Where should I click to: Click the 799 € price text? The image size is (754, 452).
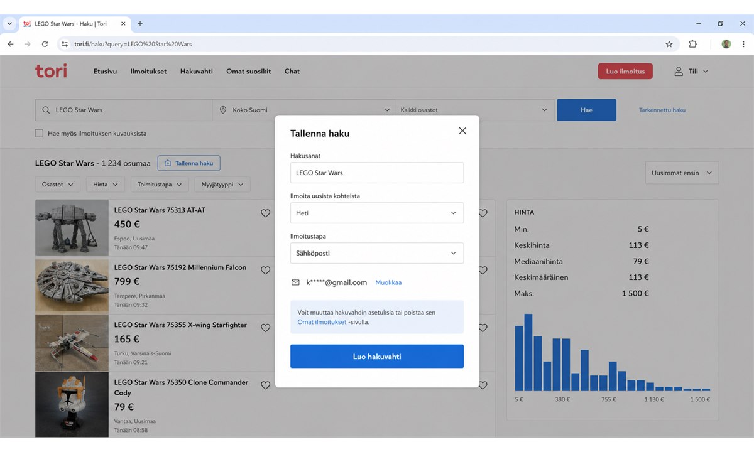tap(127, 282)
